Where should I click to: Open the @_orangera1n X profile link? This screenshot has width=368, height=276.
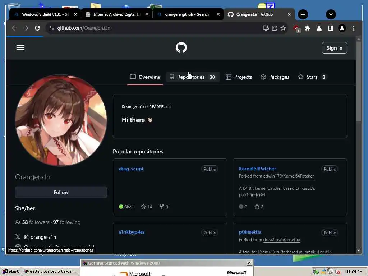[x=40, y=237]
